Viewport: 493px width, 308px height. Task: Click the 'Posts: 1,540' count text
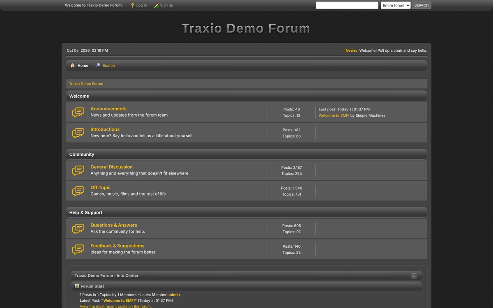pos(292,188)
